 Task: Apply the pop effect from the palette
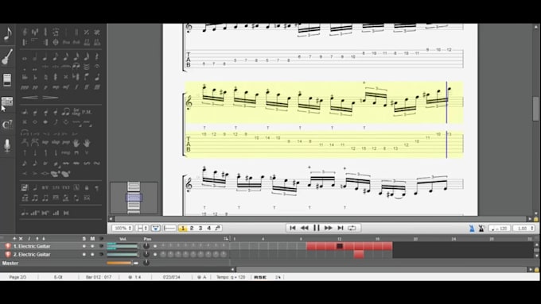(66, 143)
